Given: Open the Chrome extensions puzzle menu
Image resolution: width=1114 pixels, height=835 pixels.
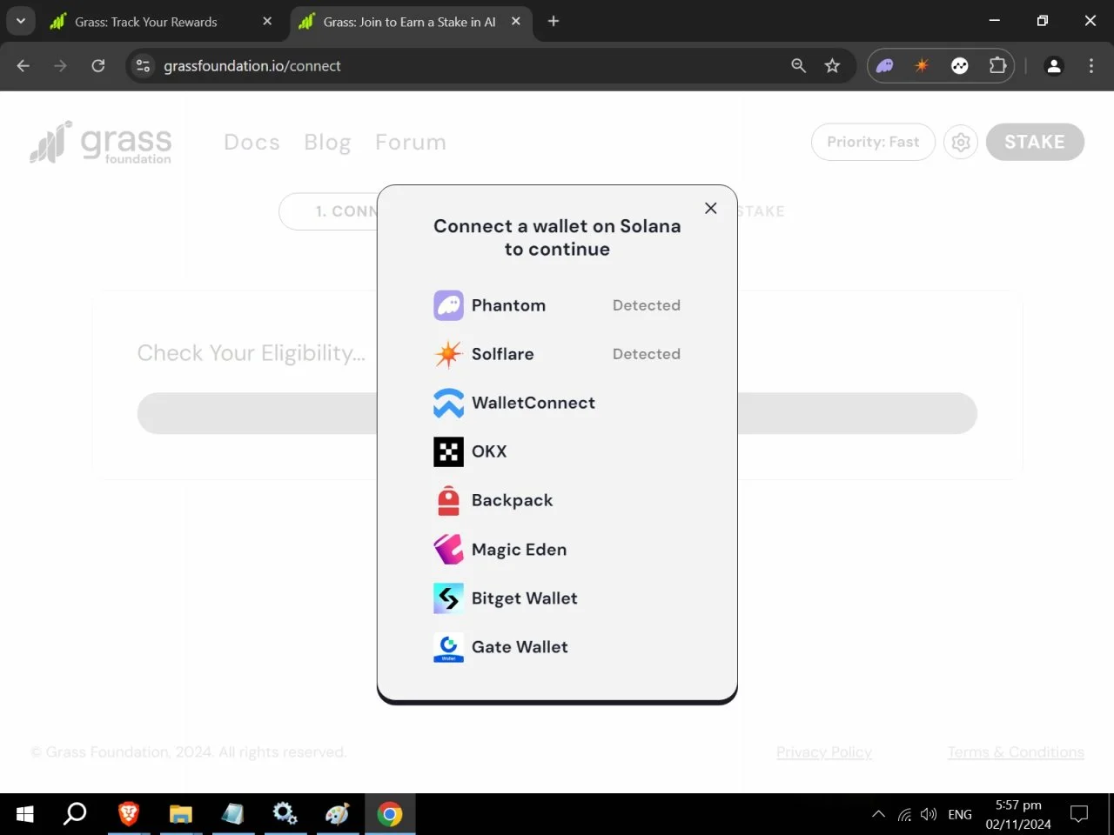Looking at the screenshot, I should click(997, 65).
